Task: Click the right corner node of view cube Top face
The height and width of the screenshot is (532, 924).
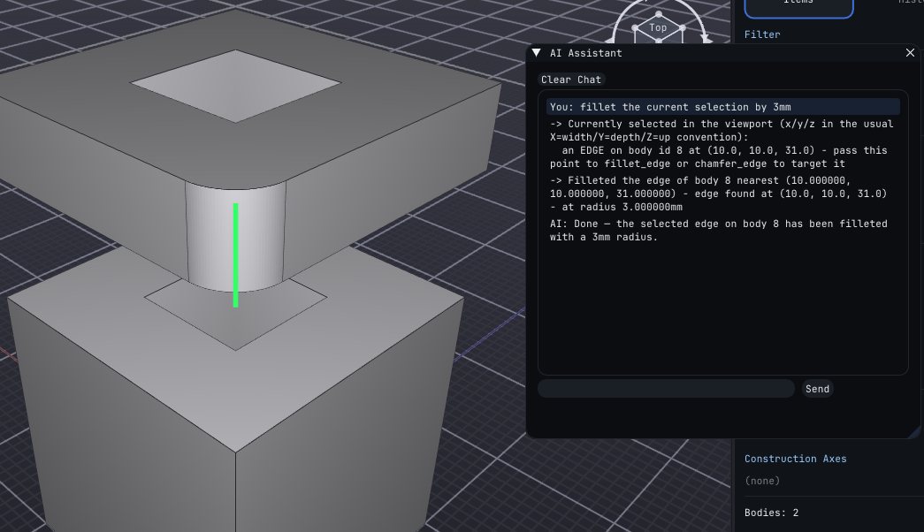Action: pyautogui.click(x=683, y=27)
